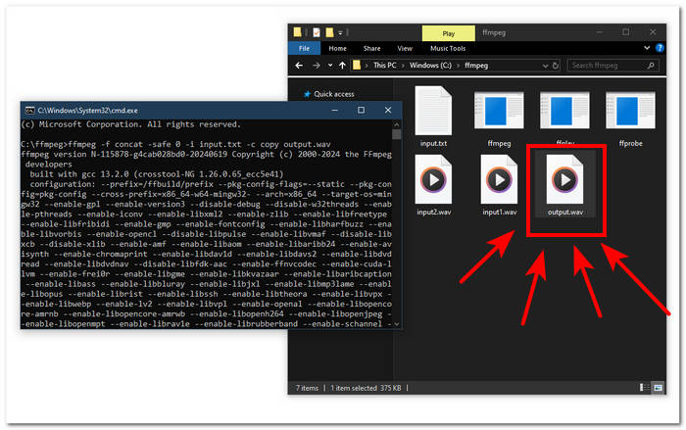
Task: Click the cmd scrollbar thumb
Action: (x=397, y=134)
